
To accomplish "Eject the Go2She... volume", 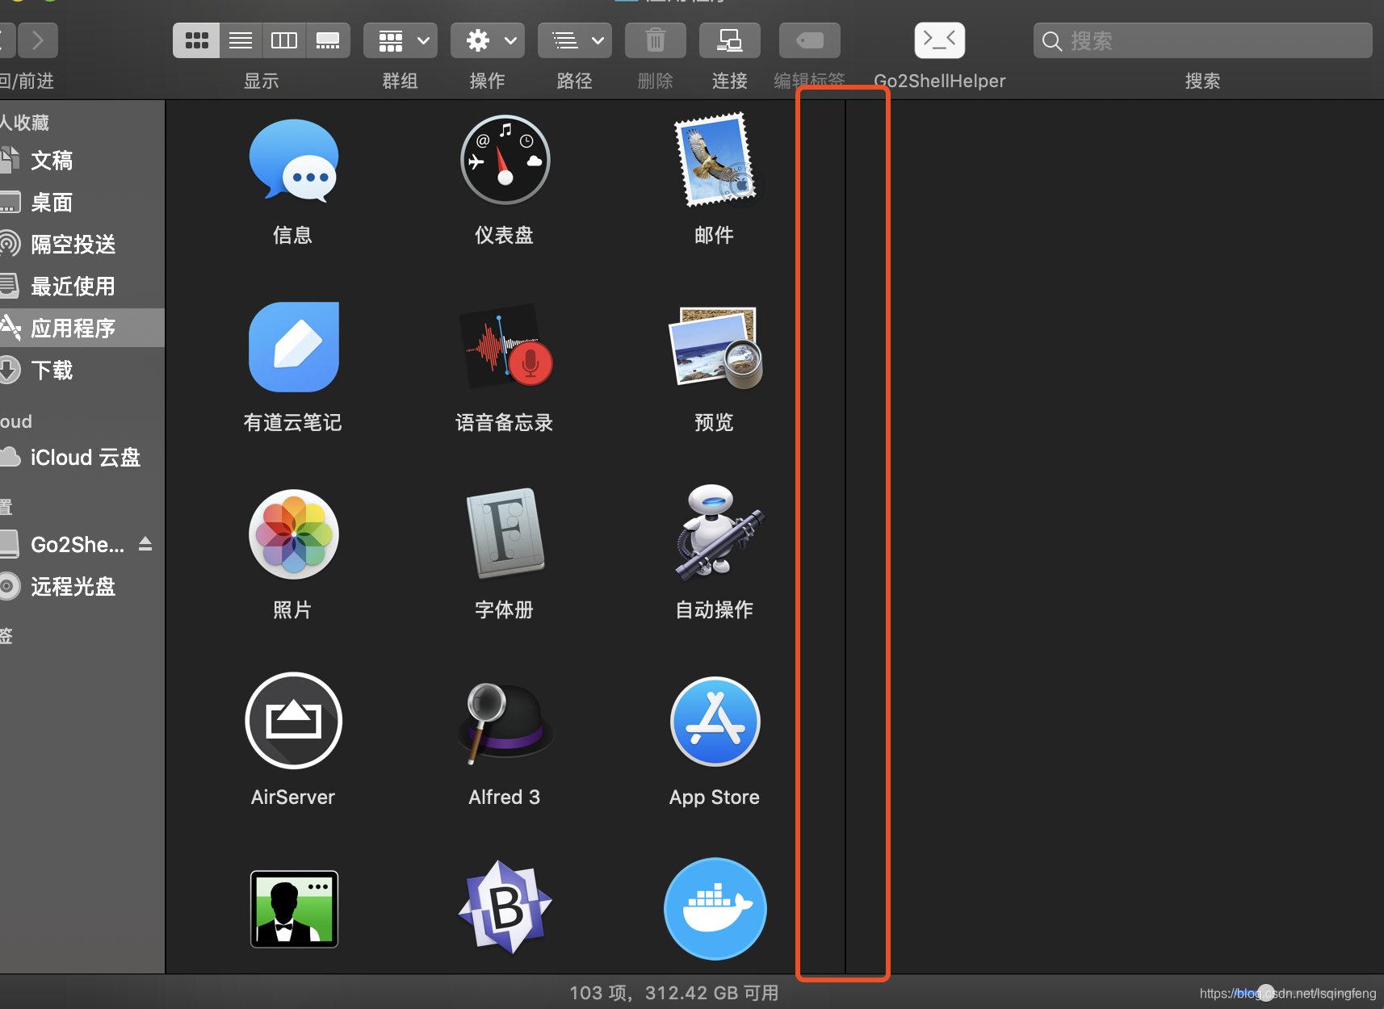I will point(145,544).
